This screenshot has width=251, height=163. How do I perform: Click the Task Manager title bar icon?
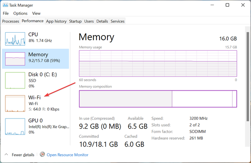click(x=5, y=5)
